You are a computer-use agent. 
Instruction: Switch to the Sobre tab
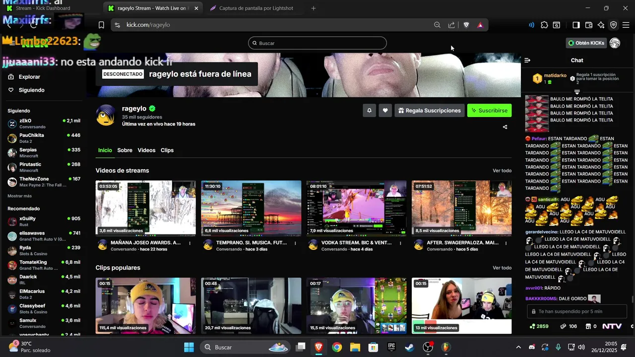(x=125, y=150)
